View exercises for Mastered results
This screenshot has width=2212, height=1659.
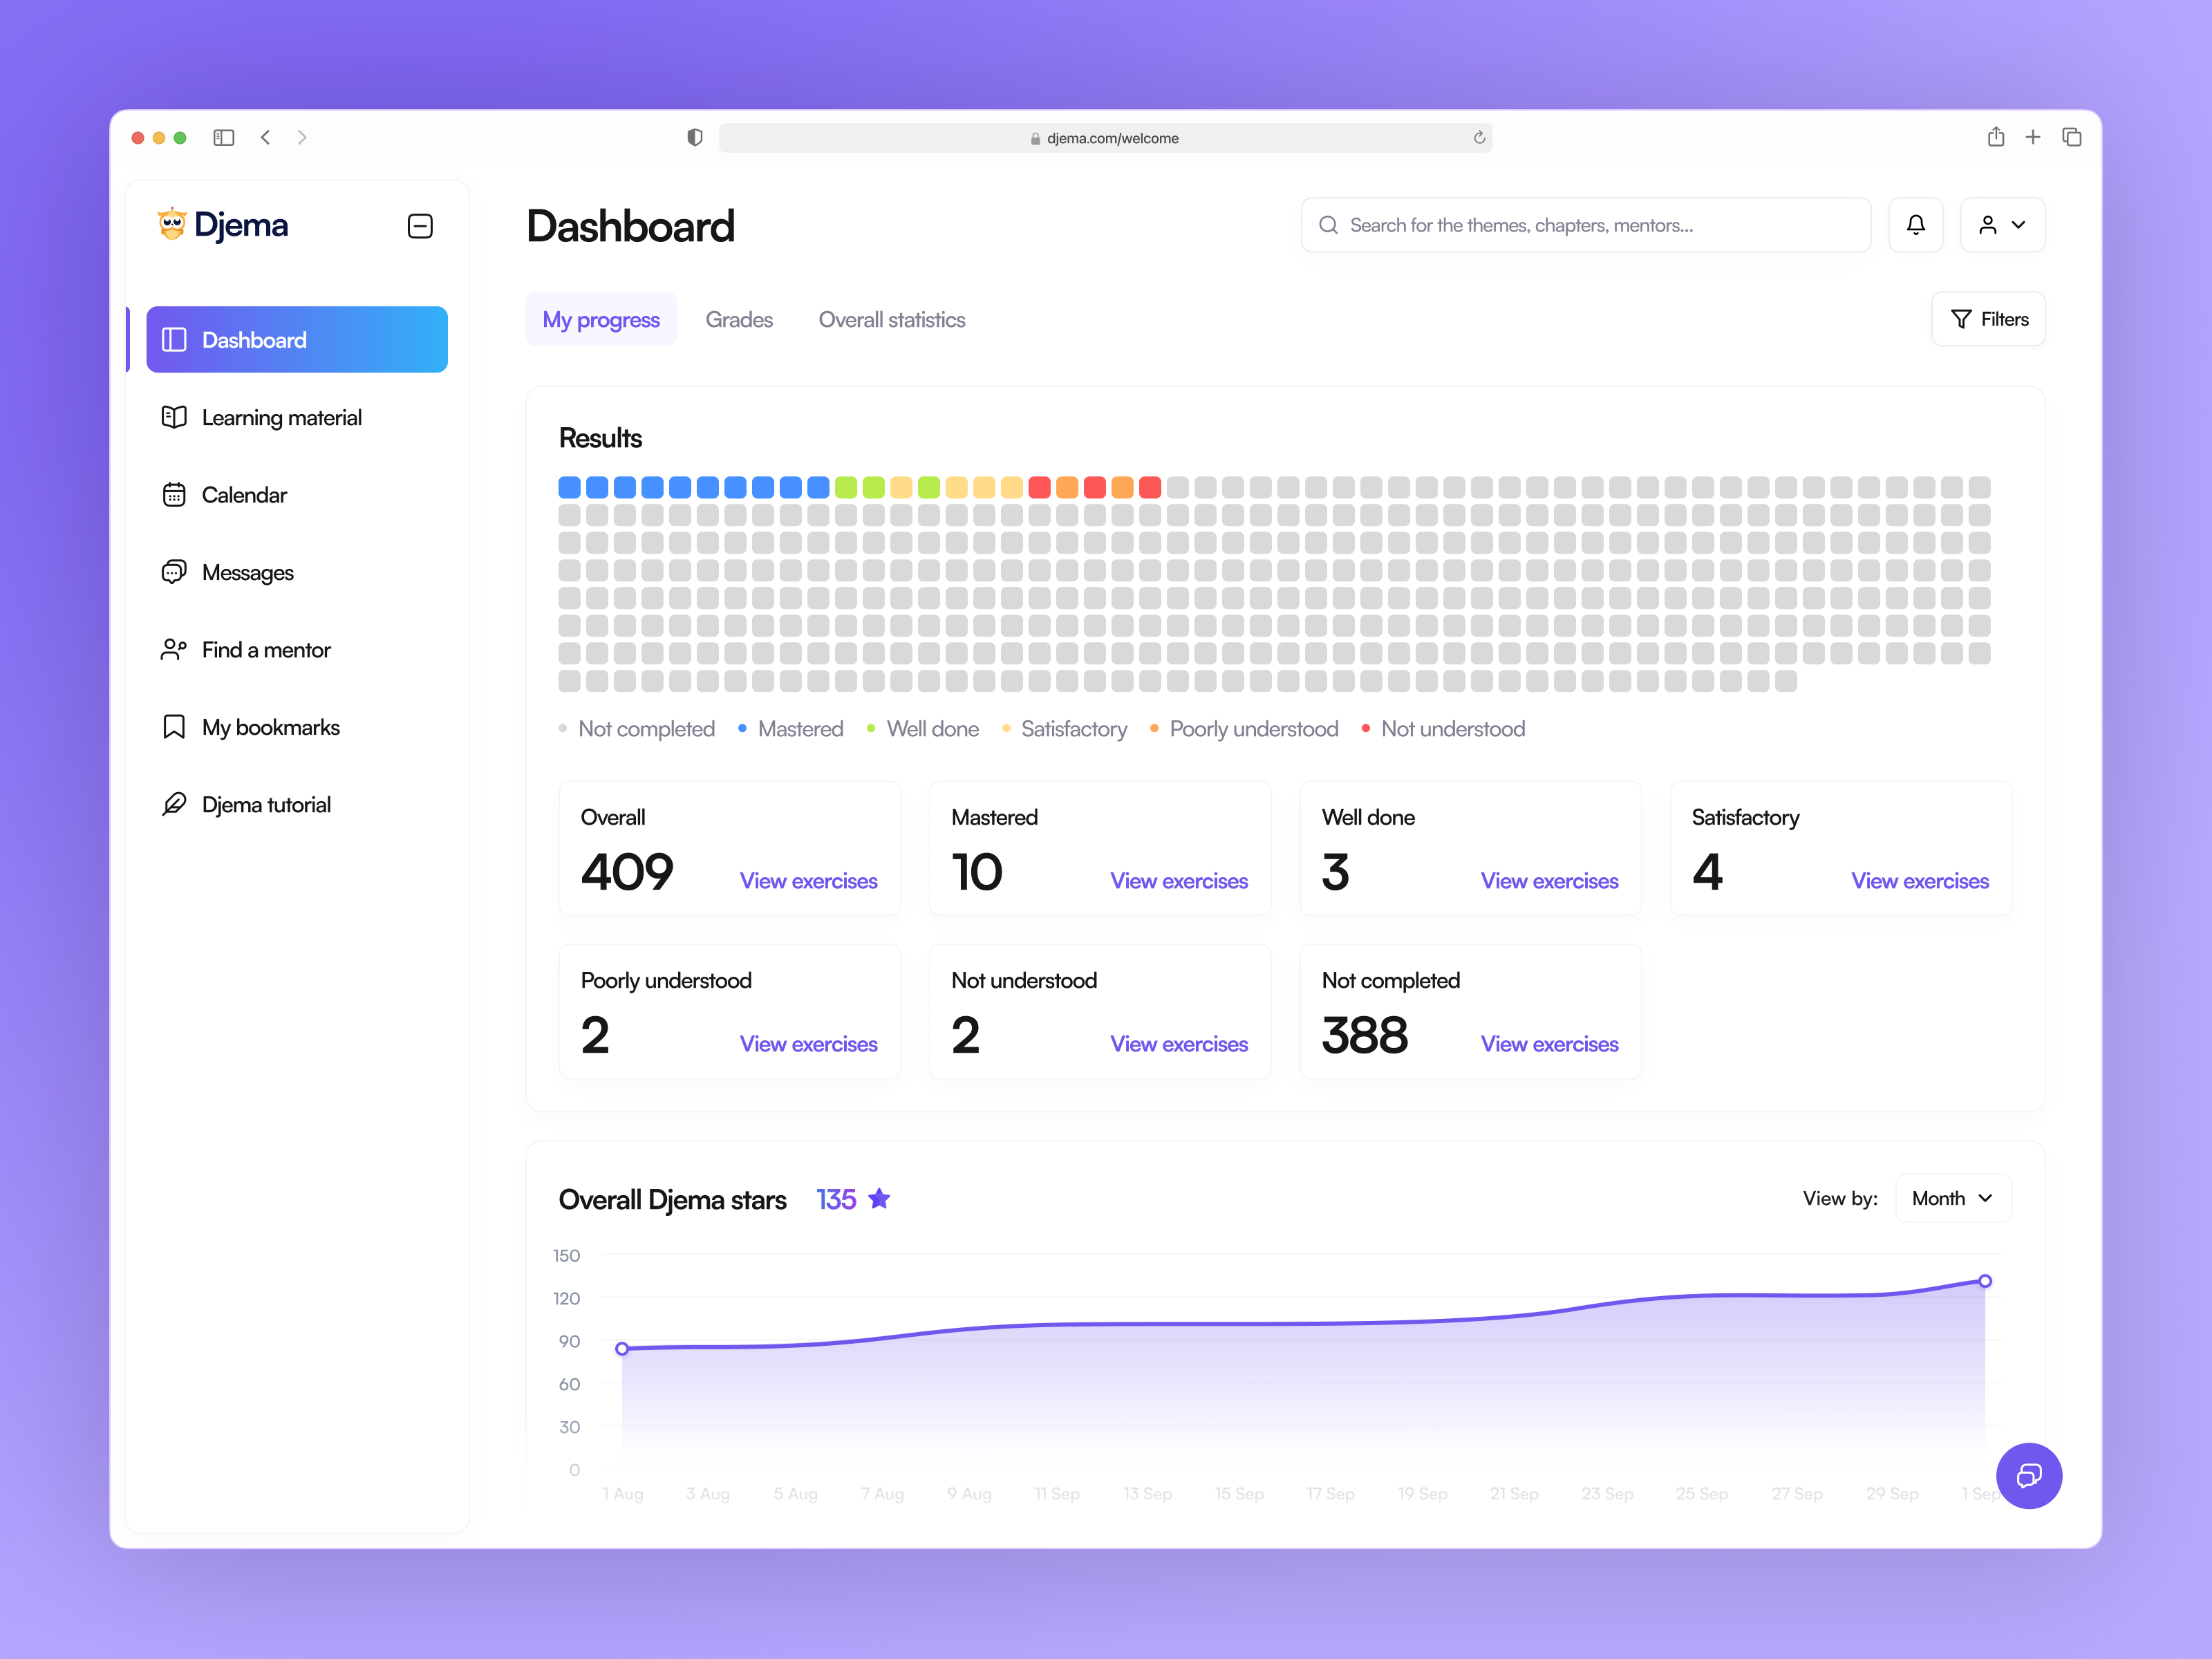(x=1179, y=881)
